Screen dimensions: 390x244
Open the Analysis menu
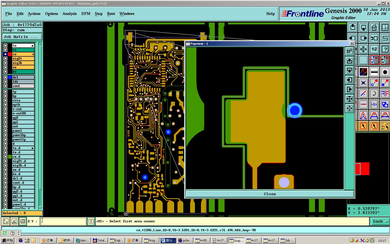click(70, 14)
